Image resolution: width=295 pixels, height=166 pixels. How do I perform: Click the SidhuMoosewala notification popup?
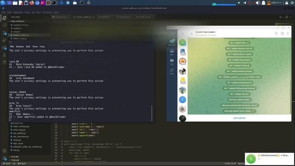pyautogui.click(x=269, y=159)
